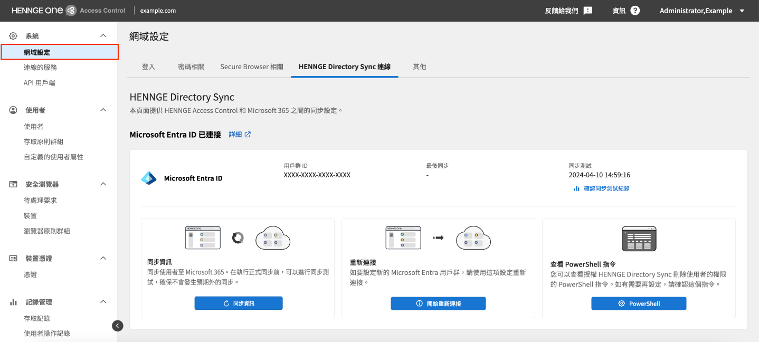This screenshot has height=342, width=759.
Task: Click the external link icon beside 詳細
Action: click(248, 135)
